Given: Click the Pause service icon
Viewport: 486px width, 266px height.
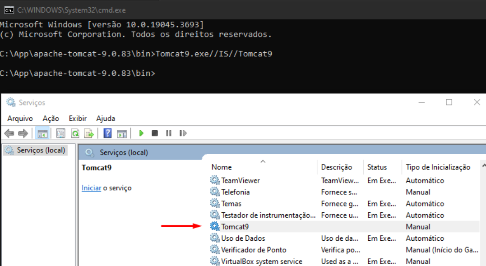Looking at the screenshot, I should pos(169,133).
